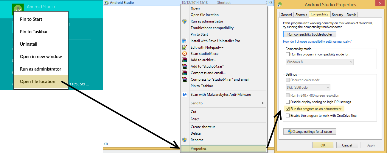Select Pin to Start in Start context menu
387x153 pixels.
pos(41,19)
